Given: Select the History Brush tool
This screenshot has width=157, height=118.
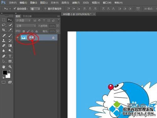Looking at the screenshot, I should click(10, 40).
